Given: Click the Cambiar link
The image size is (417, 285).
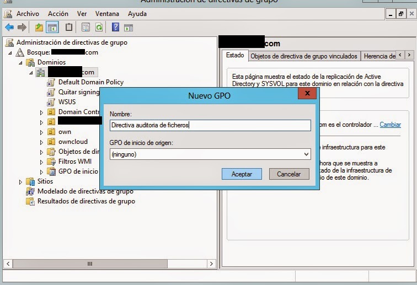Looking at the screenshot, I should (x=391, y=125).
